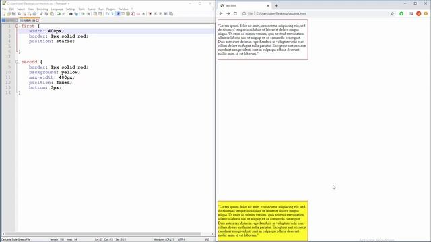
Task: Open the Chrome profile avatar
Action: [419, 13]
